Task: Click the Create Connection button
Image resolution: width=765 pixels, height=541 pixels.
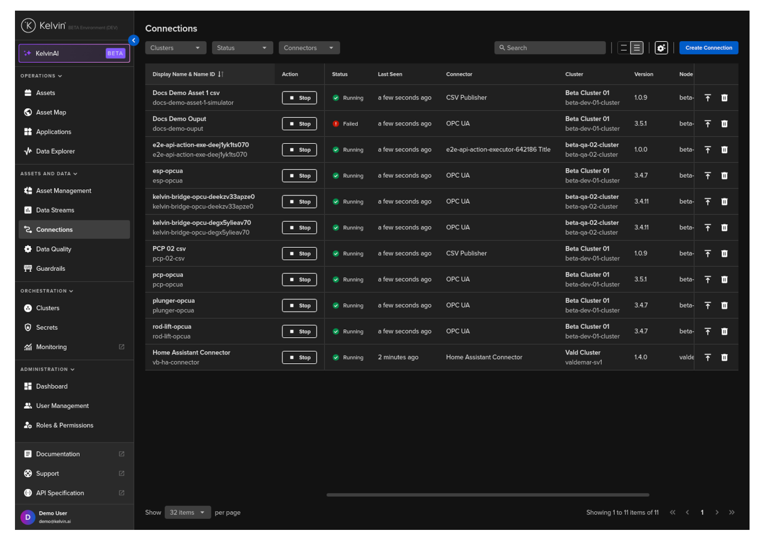Action: click(x=708, y=48)
